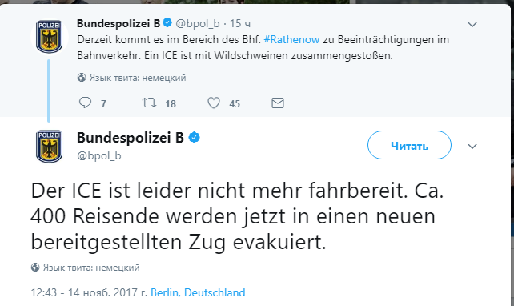514x306 pixels.
Task: Click verified badge in top tweet
Action: 167,22
